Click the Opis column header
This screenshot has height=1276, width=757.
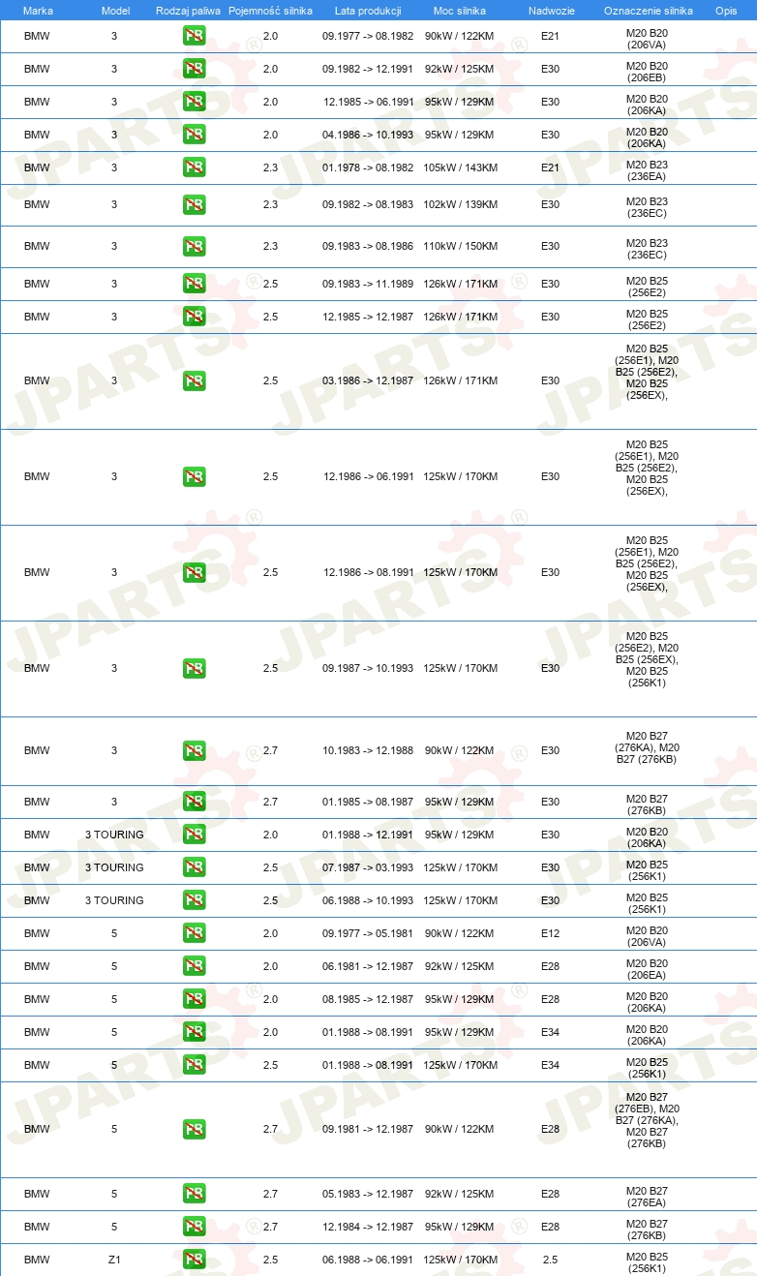726,10
